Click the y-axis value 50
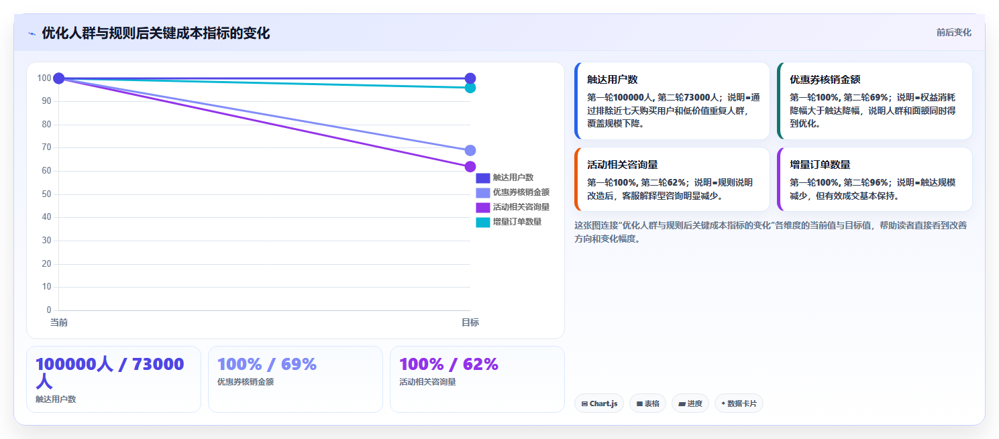The image size is (999, 439). [46, 194]
